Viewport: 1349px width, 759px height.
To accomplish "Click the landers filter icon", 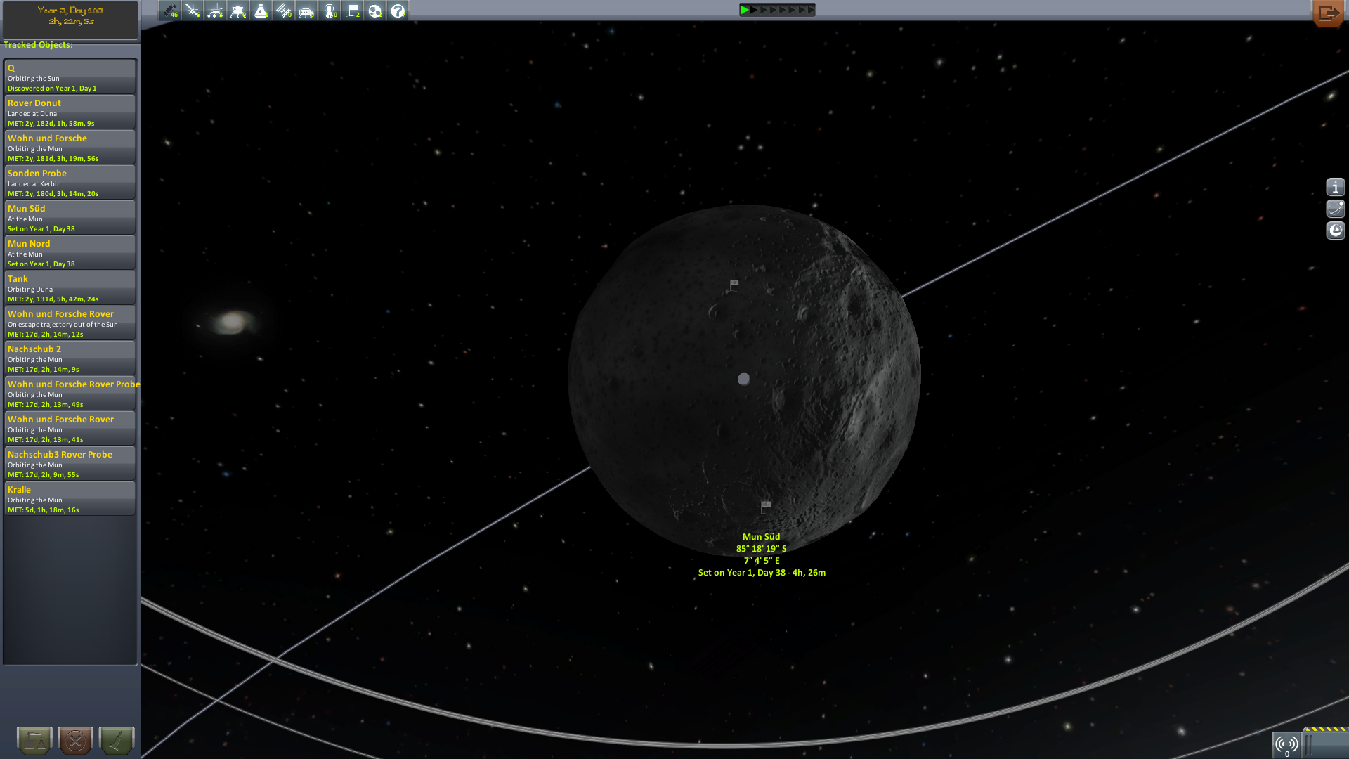I will pos(238,11).
